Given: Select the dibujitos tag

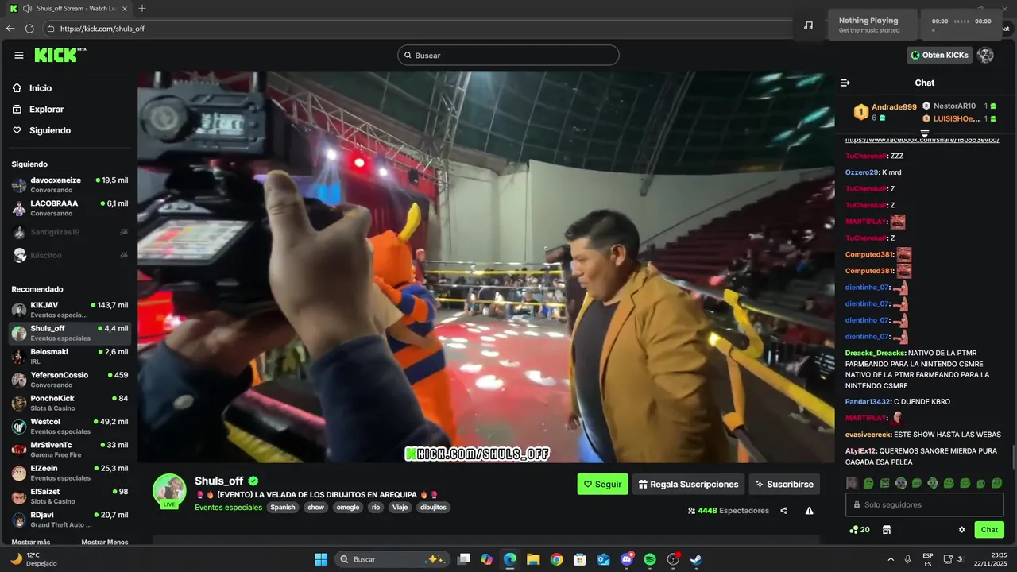Looking at the screenshot, I should click(433, 508).
